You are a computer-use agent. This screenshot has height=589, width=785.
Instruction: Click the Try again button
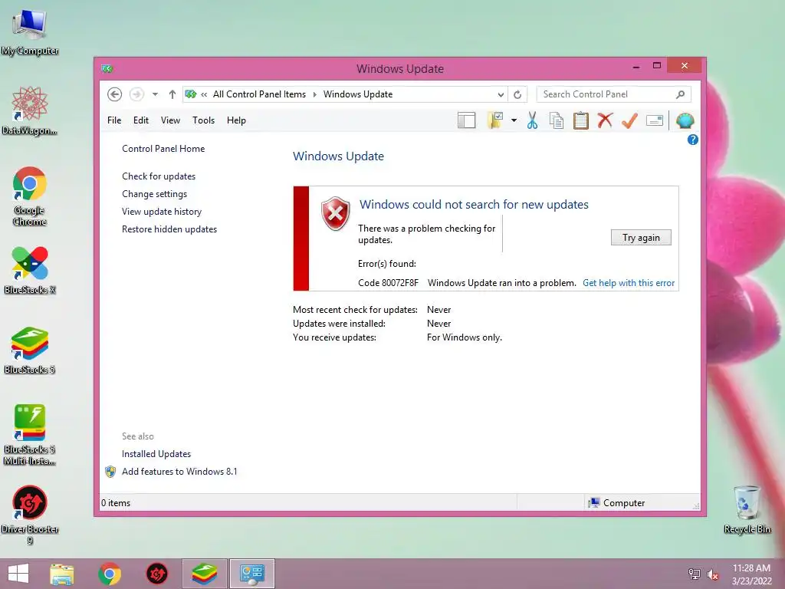tap(641, 238)
